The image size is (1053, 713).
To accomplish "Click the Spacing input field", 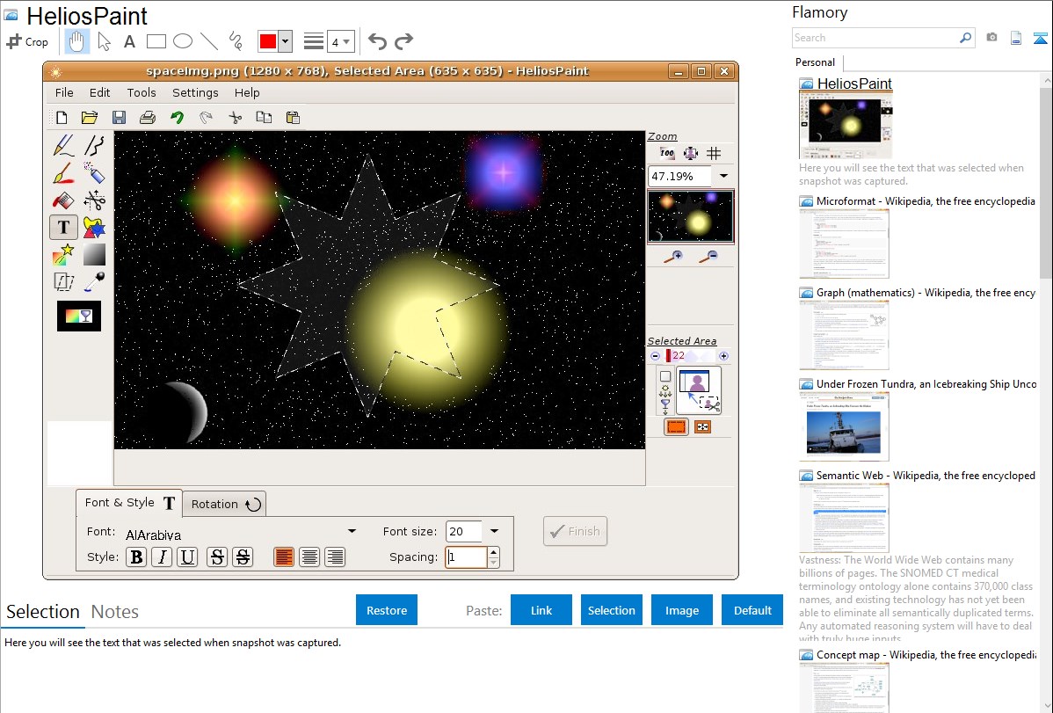I will point(467,557).
